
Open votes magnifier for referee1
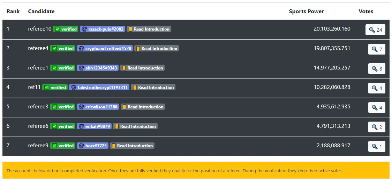click(377, 68)
